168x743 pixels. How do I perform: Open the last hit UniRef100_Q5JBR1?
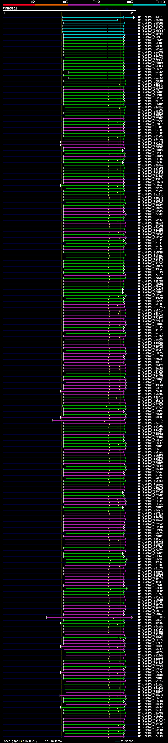coord(150,736)
